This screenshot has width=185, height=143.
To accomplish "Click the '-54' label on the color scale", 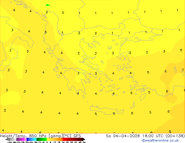I will point(9,142).
